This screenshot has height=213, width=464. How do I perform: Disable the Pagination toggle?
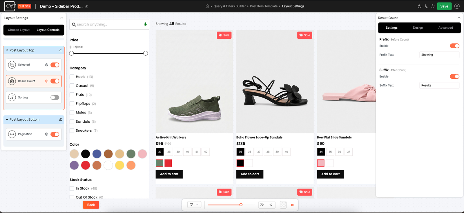tap(55, 134)
